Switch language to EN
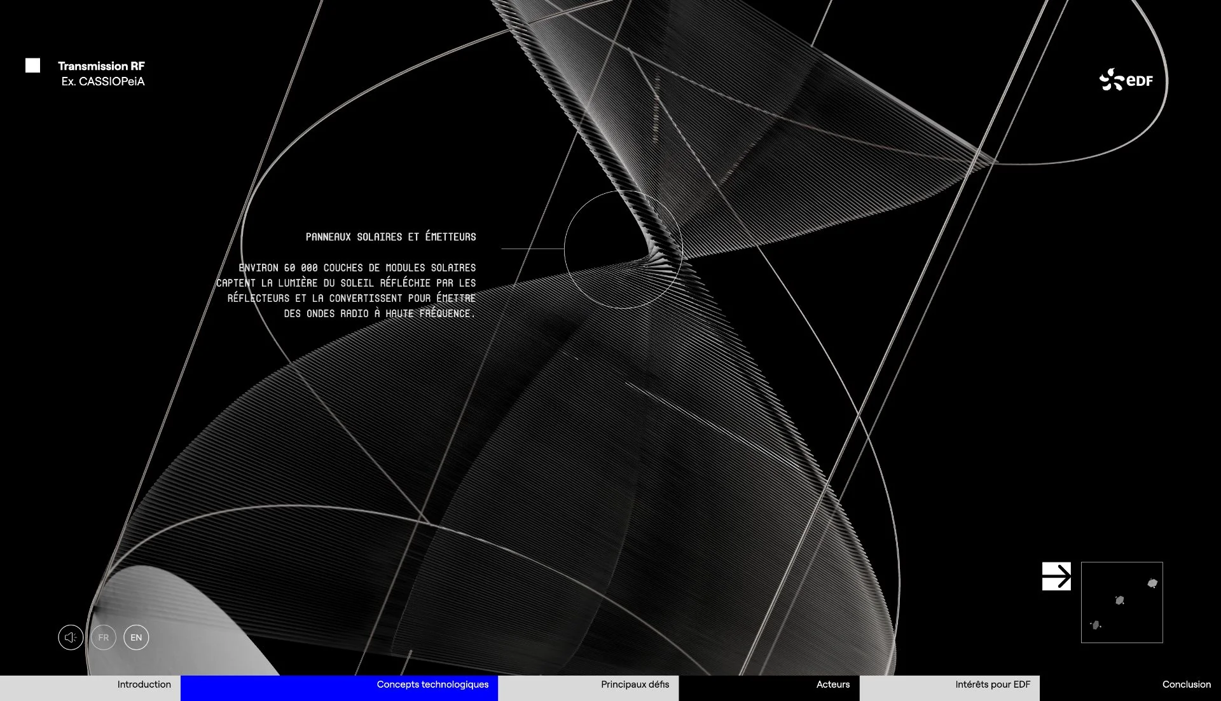Image resolution: width=1221 pixels, height=701 pixels. point(136,637)
